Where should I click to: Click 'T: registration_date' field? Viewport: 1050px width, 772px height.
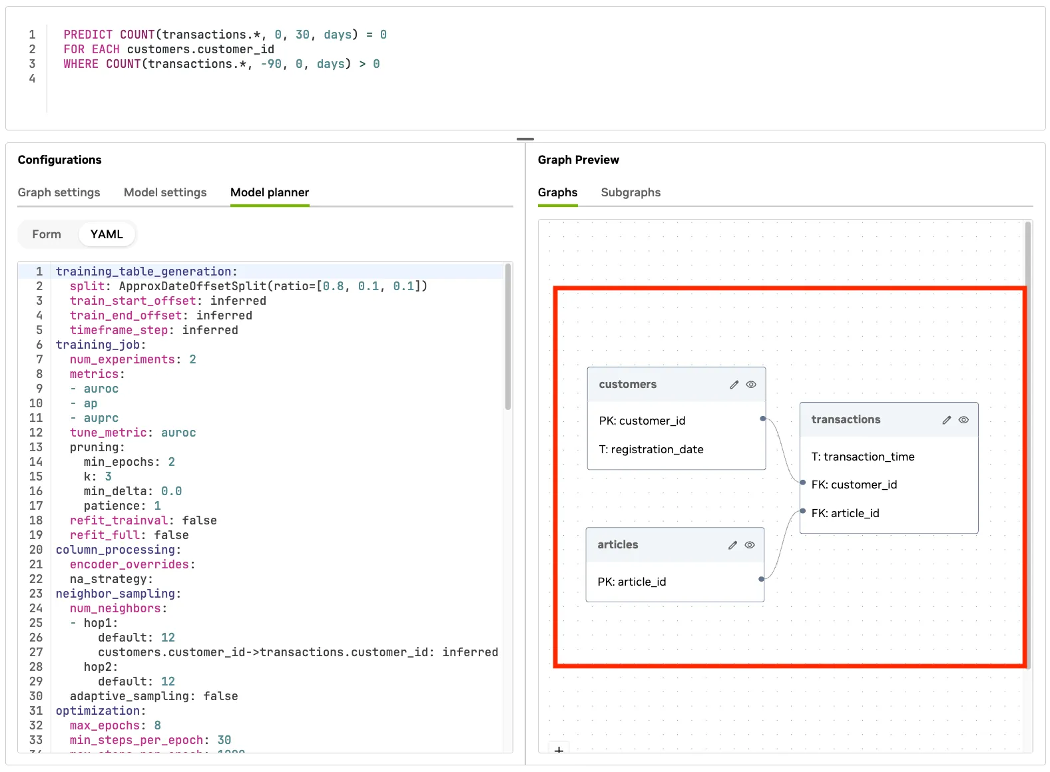point(651,449)
